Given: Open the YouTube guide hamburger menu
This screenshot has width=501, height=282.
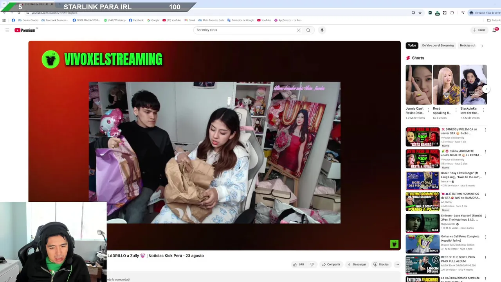Looking at the screenshot, I should [x=7, y=30].
